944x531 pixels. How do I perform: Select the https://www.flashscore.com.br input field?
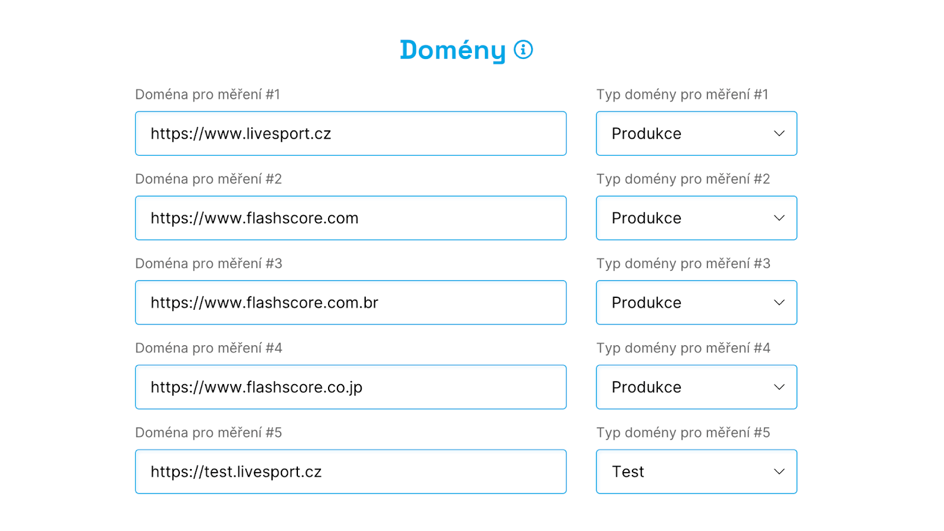[x=350, y=302]
